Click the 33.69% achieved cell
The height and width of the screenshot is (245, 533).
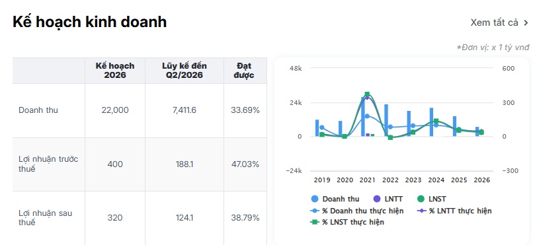point(245,110)
